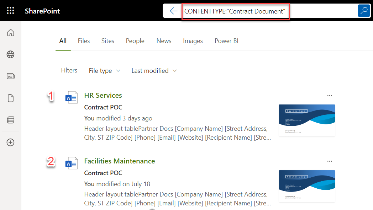373x210 pixels.
Task: Switch to the Sites tab
Action: pos(108,41)
